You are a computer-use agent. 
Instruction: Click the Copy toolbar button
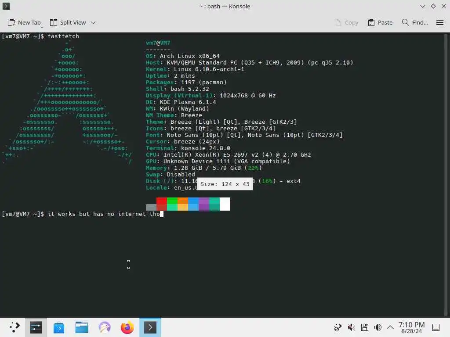(x=346, y=23)
